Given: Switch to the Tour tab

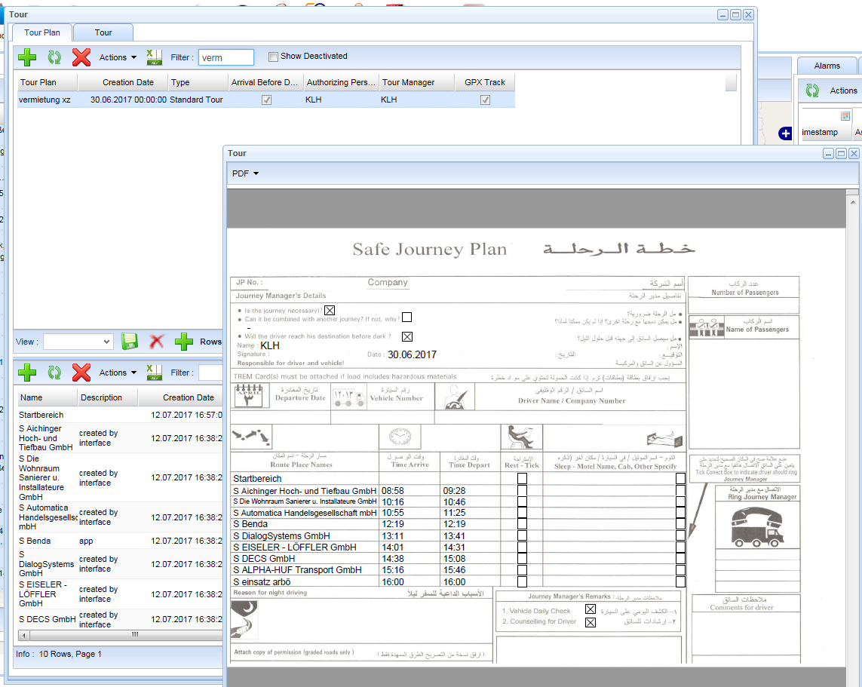Looking at the screenshot, I should click(103, 32).
